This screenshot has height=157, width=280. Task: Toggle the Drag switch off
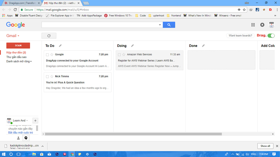[x=271, y=36]
